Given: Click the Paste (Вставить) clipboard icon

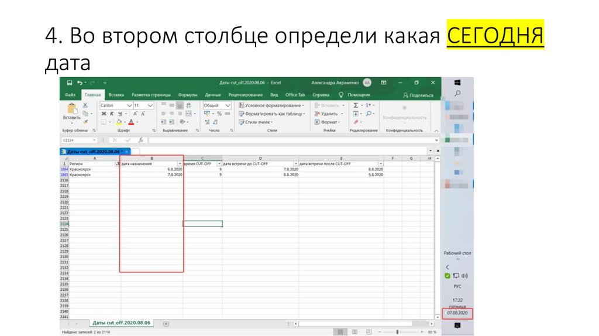Looking at the screenshot, I should [x=72, y=109].
